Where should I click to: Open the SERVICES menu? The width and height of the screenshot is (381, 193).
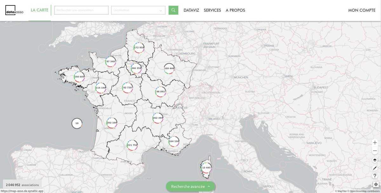(x=212, y=10)
